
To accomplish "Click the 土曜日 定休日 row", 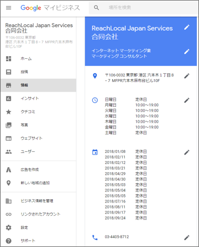I will [x=126, y=133].
